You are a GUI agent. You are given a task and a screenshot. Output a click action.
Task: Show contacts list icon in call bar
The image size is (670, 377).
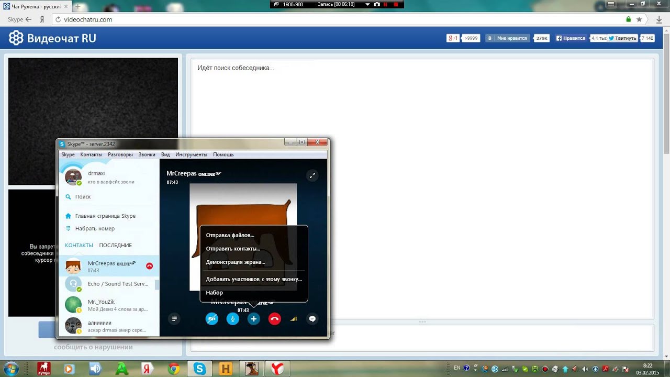(174, 318)
